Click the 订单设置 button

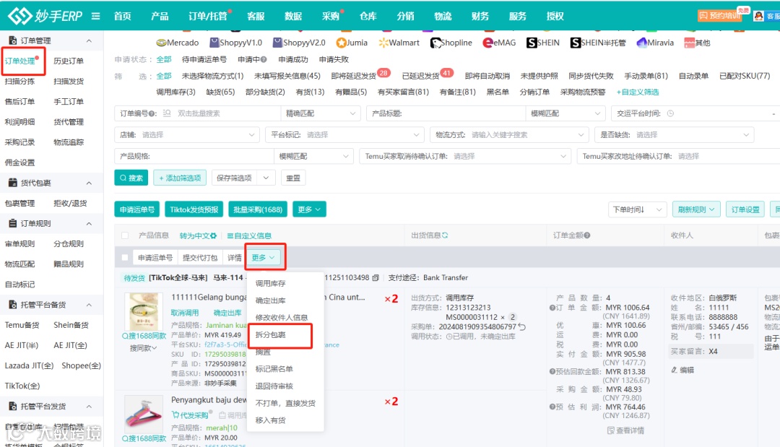(x=745, y=209)
